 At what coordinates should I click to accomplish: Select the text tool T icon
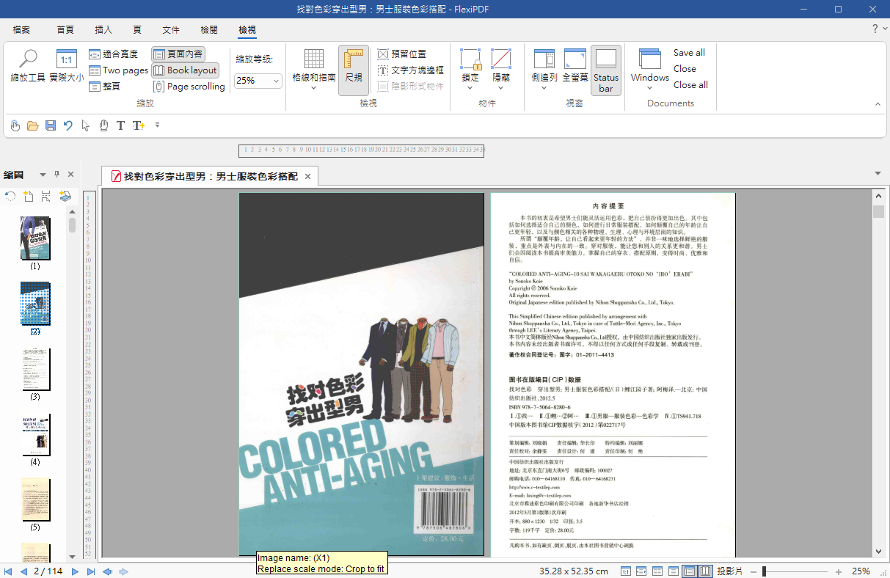[x=120, y=125]
